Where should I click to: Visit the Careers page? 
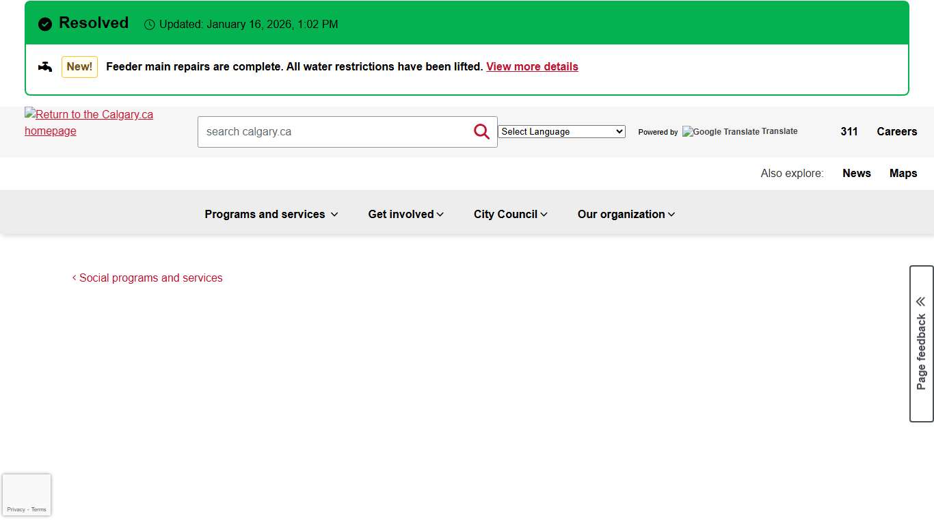pyautogui.click(x=896, y=132)
